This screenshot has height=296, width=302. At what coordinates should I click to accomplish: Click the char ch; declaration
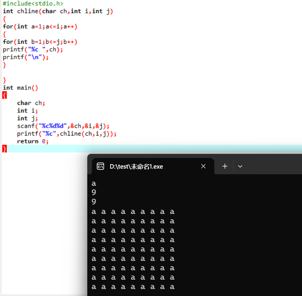click(31, 103)
